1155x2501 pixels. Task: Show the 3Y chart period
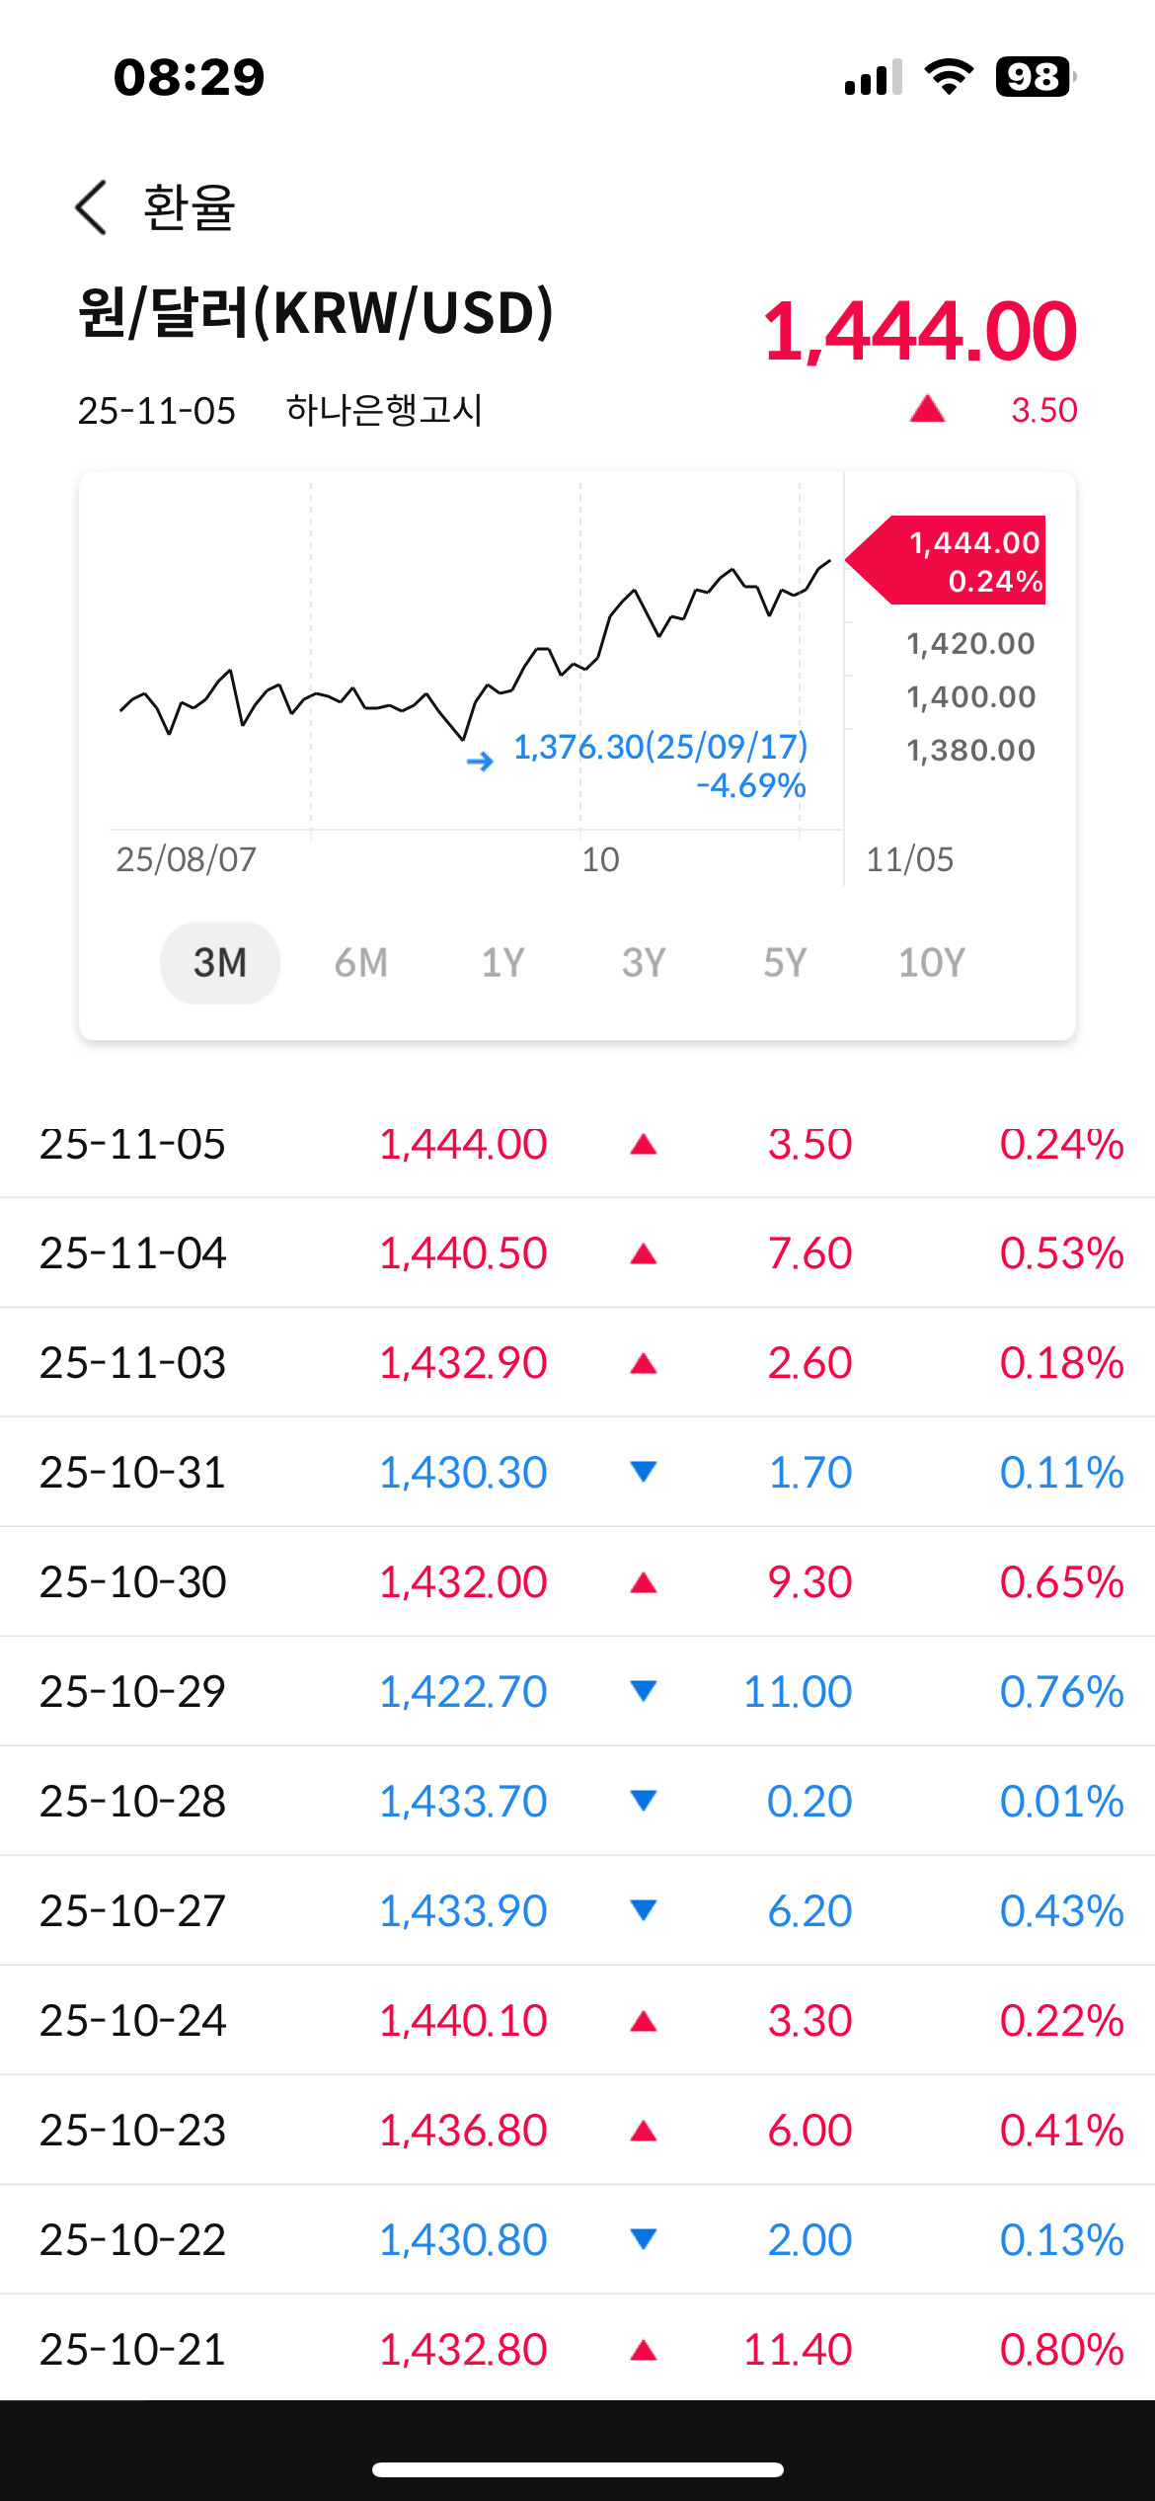[x=644, y=963]
